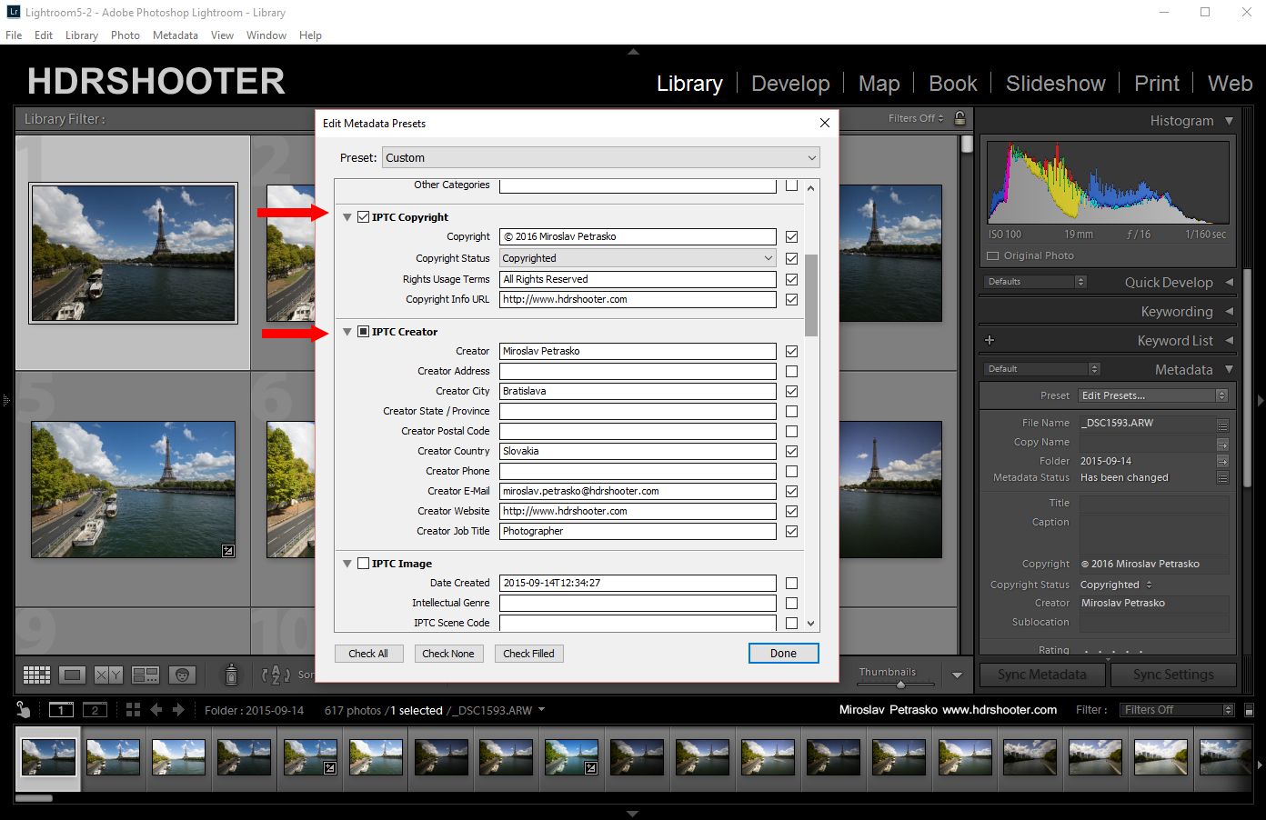This screenshot has width=1266, height=820.
Task: Go back with filmstrip left arrow
Action: (x=156, y=710)
